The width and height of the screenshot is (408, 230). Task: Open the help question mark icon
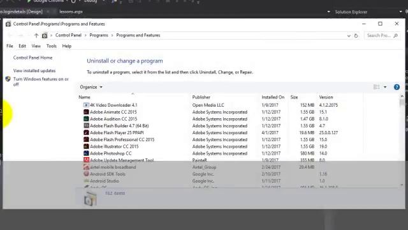[397, 87]
